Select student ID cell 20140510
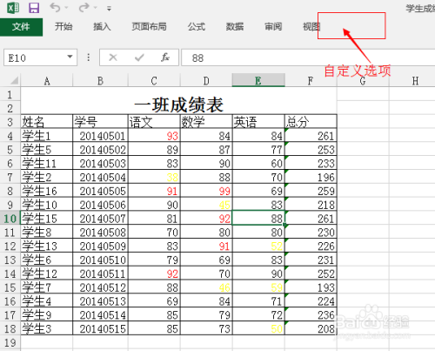 click(100, 260)
